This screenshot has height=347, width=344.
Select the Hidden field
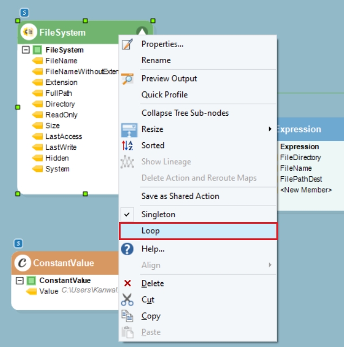[57, 158]
